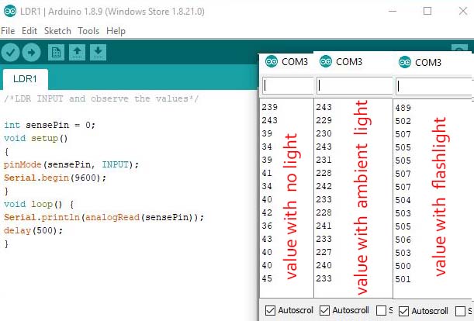
Task: Click the Verify checkmark button
Action: [10, 53]
